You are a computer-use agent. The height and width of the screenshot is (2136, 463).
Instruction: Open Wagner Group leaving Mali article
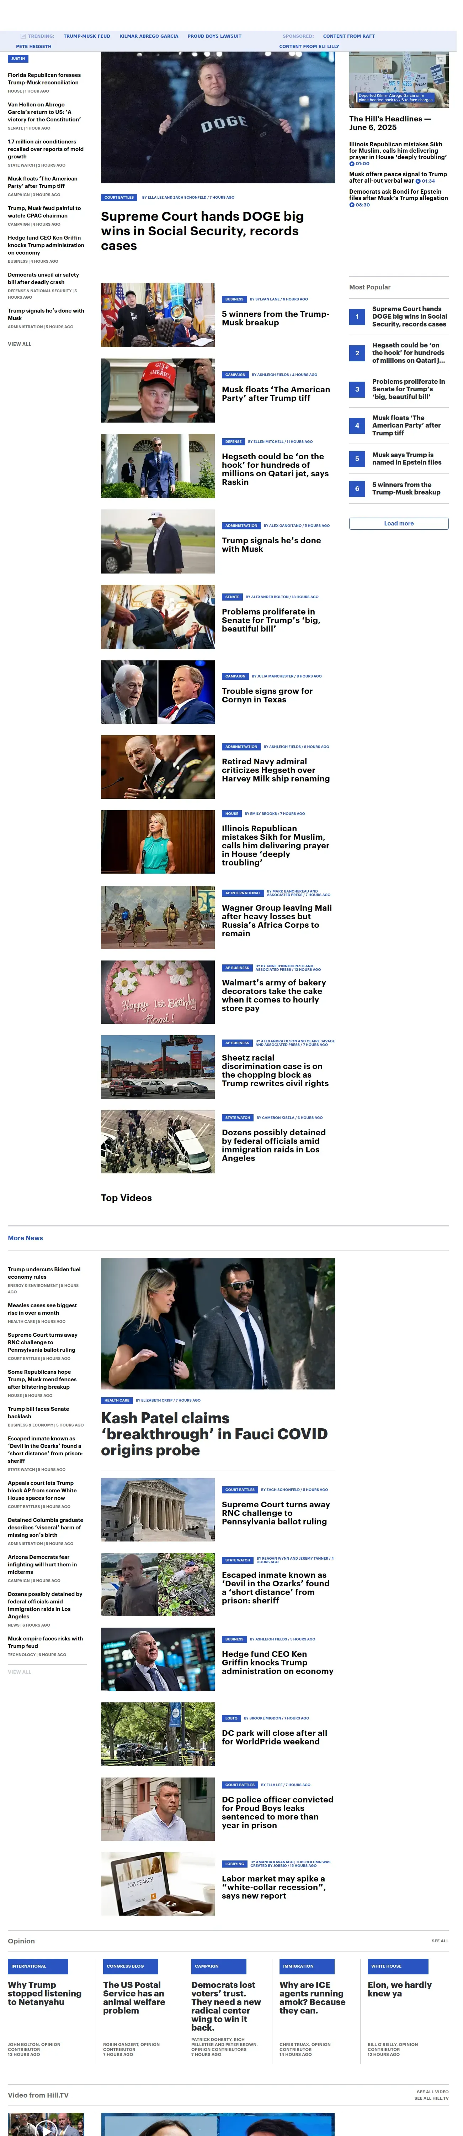click(277, 920)
